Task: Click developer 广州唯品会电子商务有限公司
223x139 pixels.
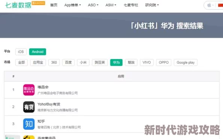Action: 57,93
